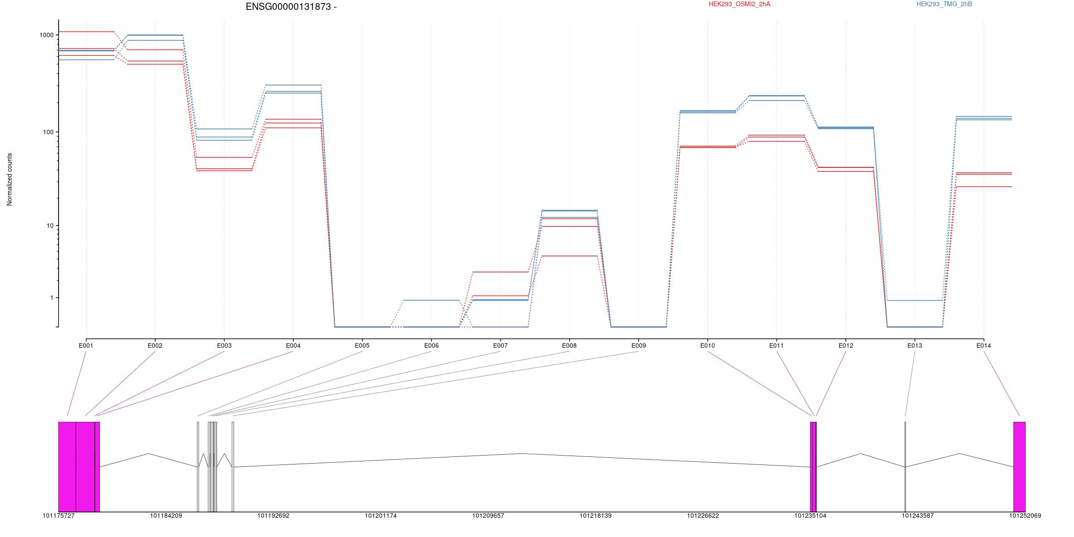1074x537 pixels.
Task: Click genomic coordinate 101192692
Action: pyautogui.click(x=273, y=516)
